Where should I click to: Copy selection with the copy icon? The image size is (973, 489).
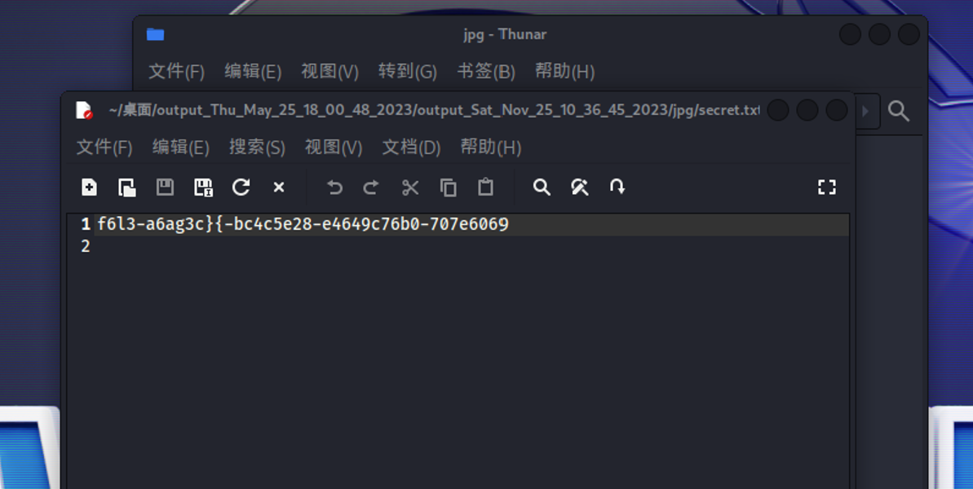[448, 187]
